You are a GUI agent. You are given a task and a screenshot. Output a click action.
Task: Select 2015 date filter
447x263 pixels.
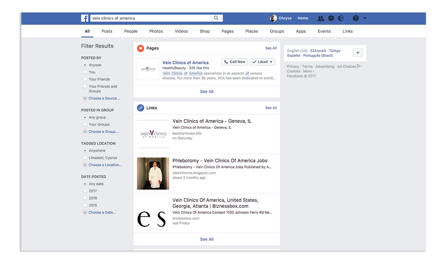pyautogui.click(x=85, y=205)
